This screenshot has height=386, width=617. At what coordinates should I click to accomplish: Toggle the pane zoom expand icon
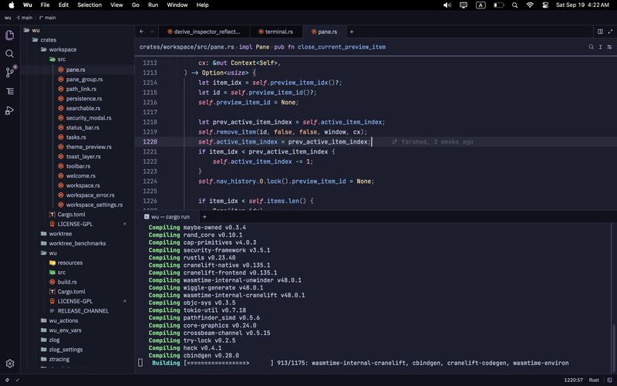click(x=610, y=32)
